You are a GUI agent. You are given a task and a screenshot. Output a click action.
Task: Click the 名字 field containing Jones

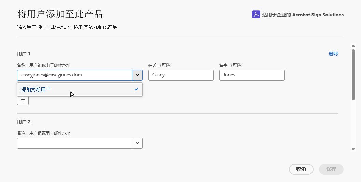[x=252, y=75]
